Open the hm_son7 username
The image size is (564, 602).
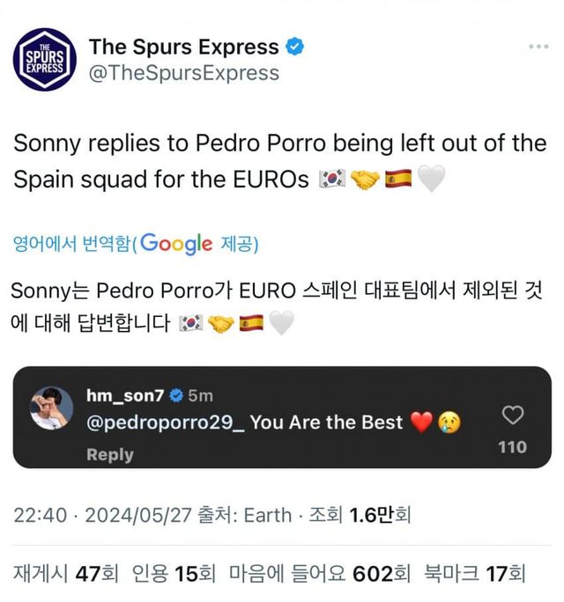(x=126, y=395)
